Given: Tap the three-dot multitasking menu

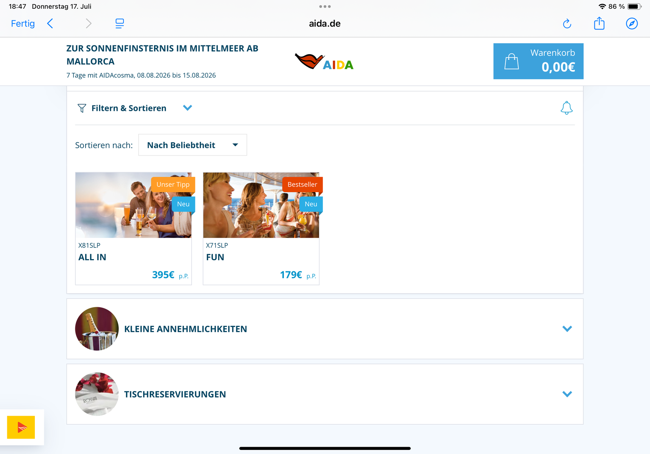Looking at the screenshot, I should tap(325, 6).
